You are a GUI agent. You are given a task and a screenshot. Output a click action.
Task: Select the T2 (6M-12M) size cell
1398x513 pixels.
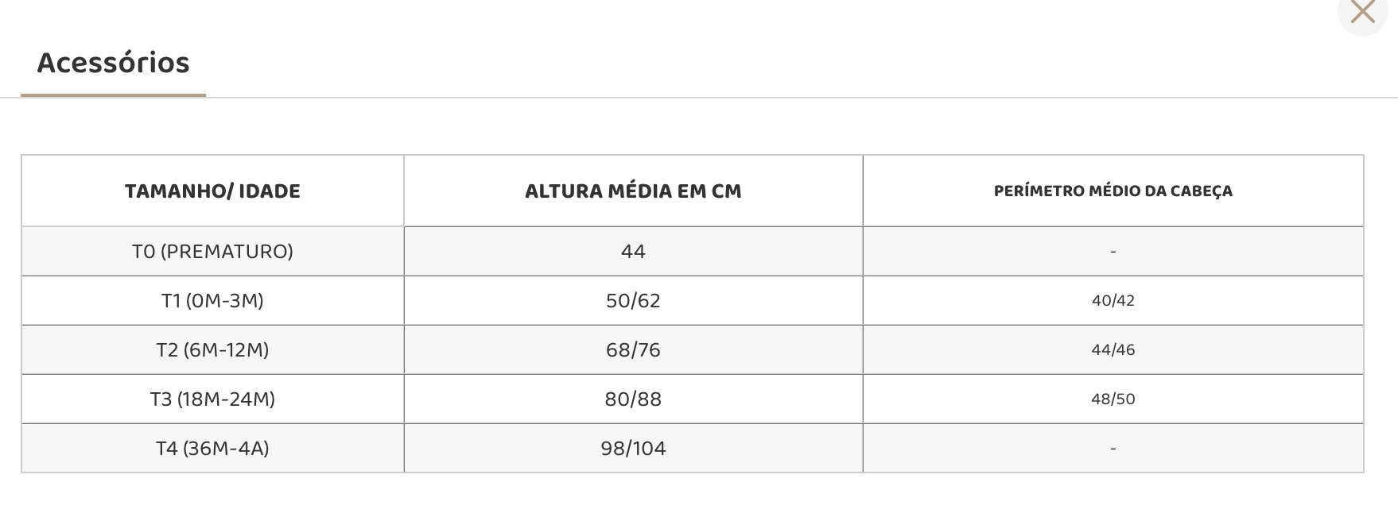click(x=212, y=350)
